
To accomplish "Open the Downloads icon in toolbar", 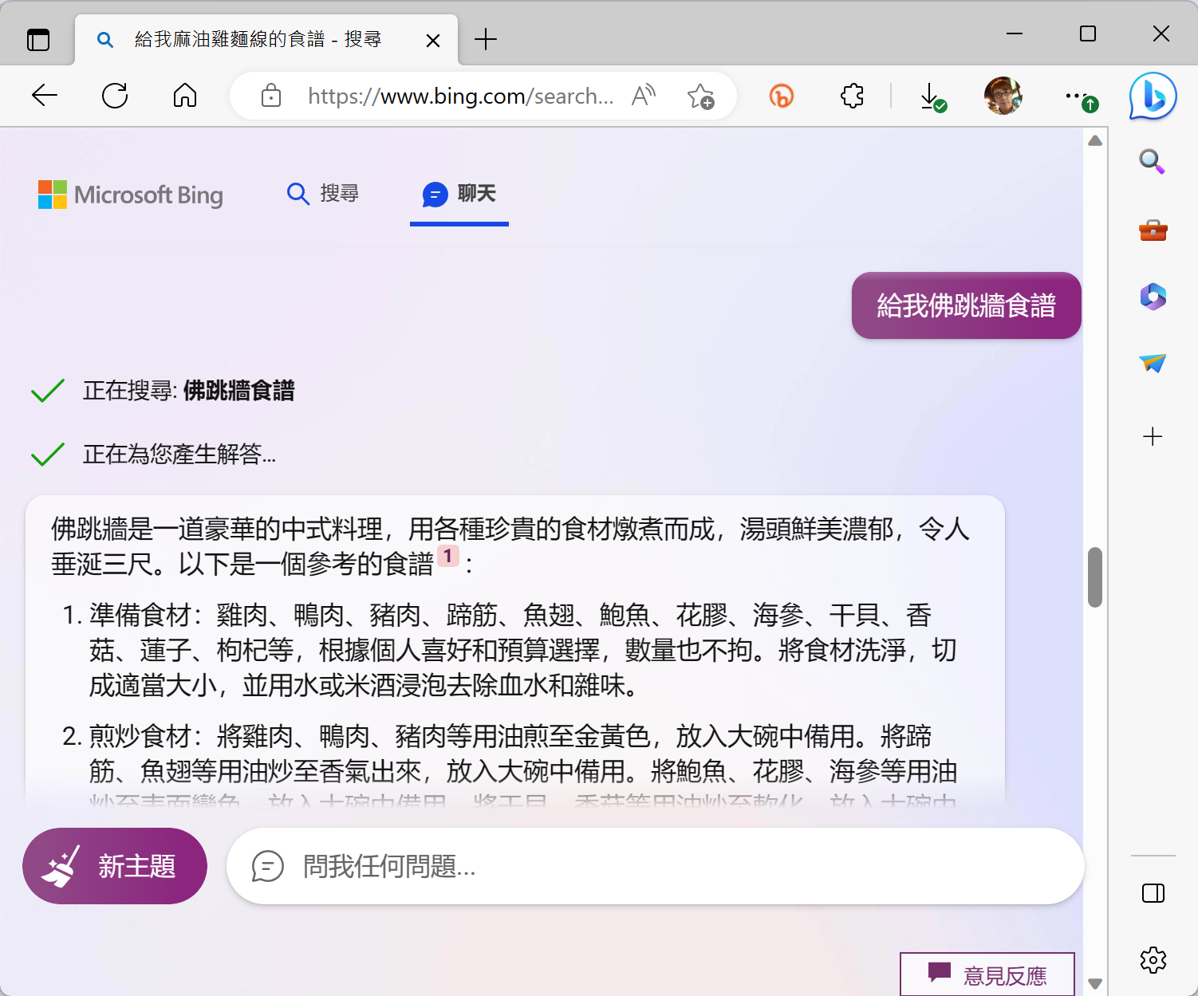I will click(x=931, y=96).
